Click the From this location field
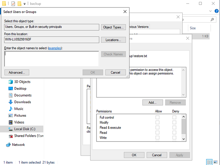220x165 pixels. coord(52,40)
